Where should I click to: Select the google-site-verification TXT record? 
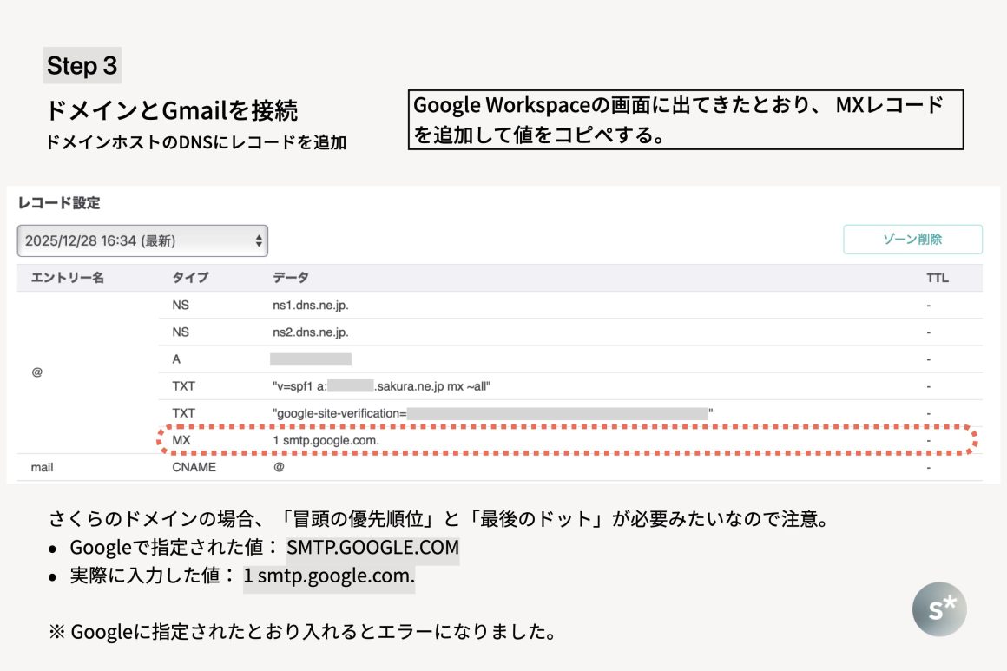point(492,413)
